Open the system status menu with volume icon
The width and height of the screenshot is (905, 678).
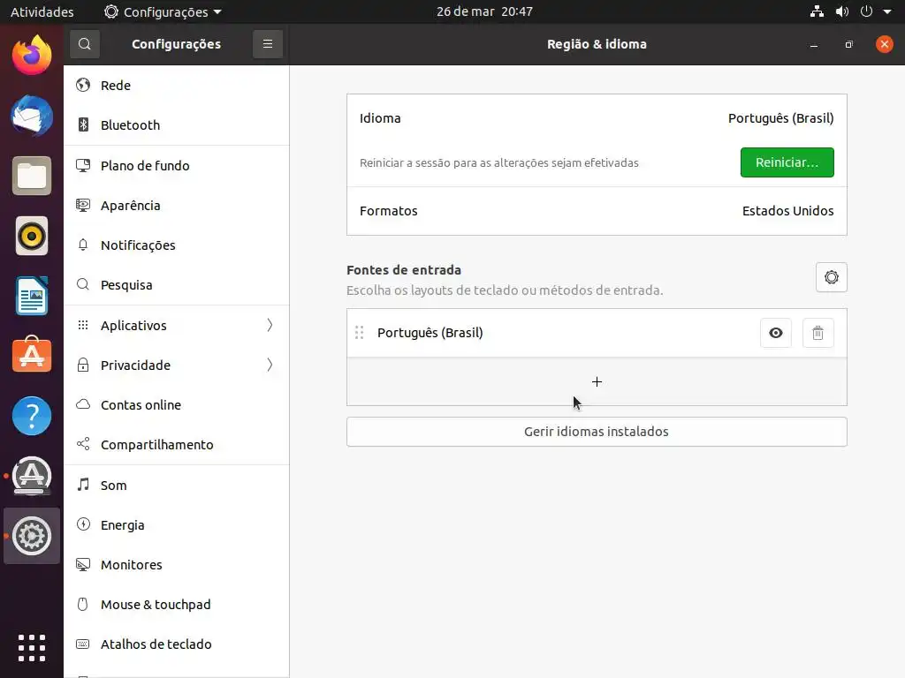(x=842, y=12)
